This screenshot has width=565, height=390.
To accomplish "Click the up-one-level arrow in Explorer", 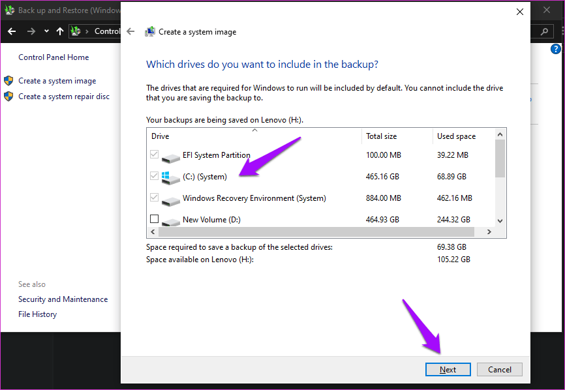I will click(x=60, y=31).
